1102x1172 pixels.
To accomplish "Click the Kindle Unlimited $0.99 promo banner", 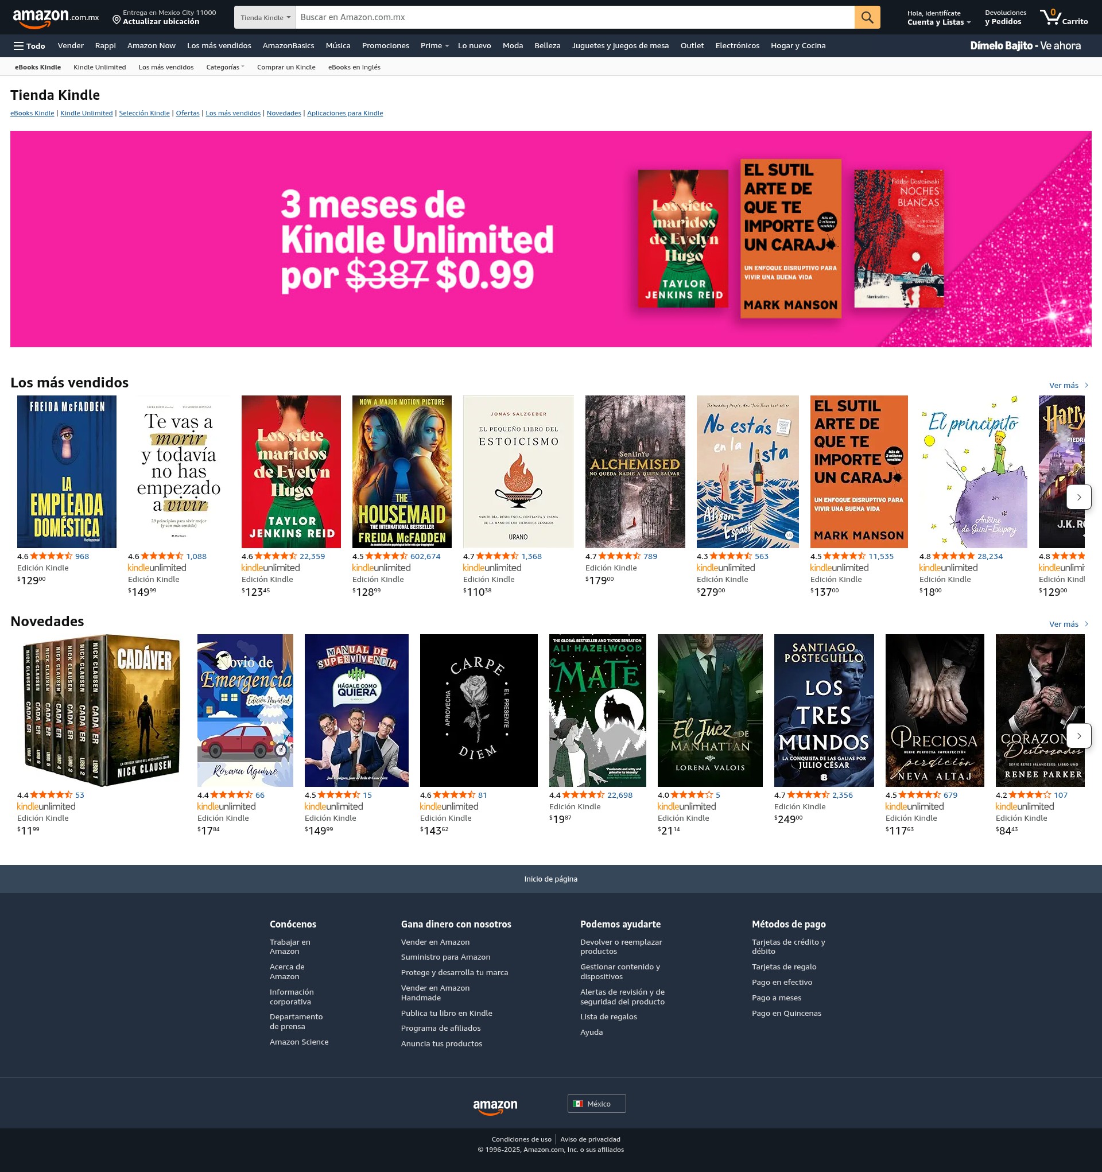I will coord(550,239).
